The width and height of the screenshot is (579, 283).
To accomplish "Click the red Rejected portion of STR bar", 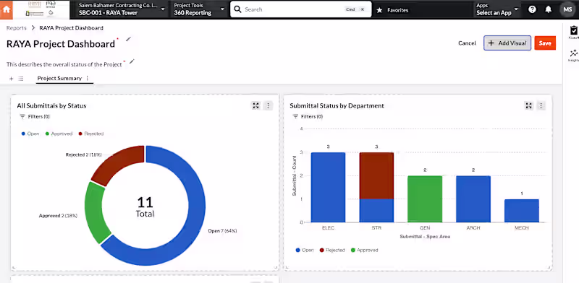I will pyautogui.click(x=376, y=175).
